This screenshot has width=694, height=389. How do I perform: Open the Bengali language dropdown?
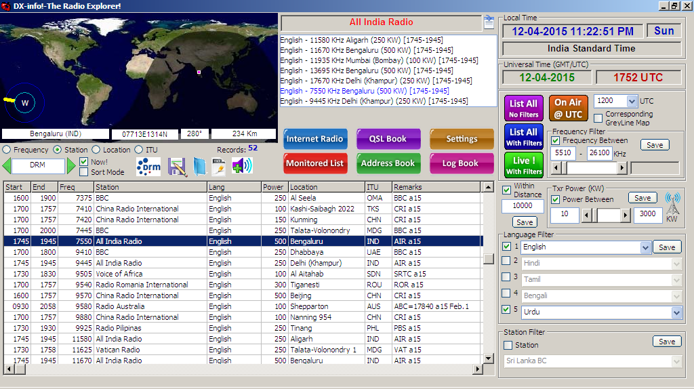coord(676,296)
